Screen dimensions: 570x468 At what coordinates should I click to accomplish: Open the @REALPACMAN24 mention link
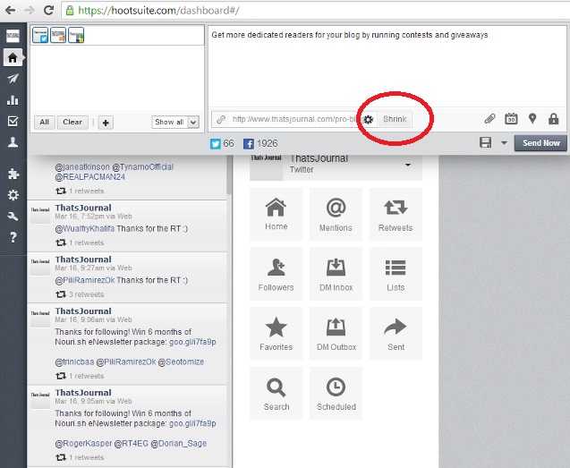[89, 177]
